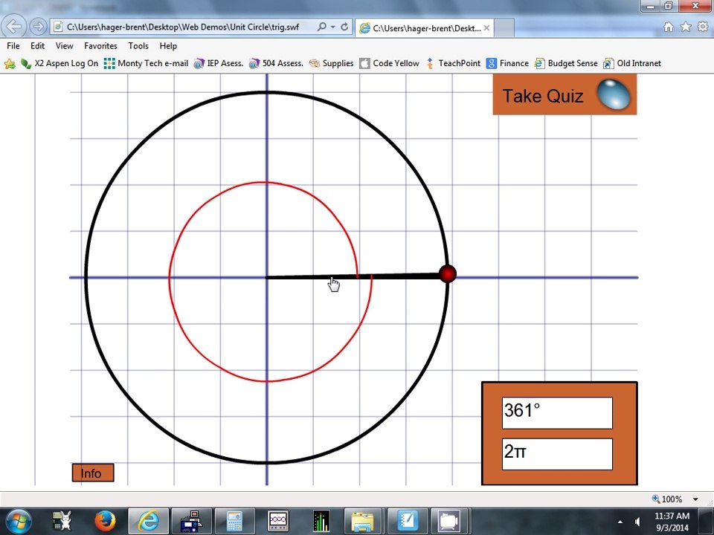This screenshot has width=714, height=535.
Task: Click the Internet Explorer taskbar icon
Action: pos(148,522)
